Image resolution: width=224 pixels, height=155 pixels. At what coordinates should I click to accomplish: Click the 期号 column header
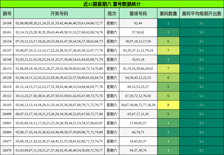[7, 13]
